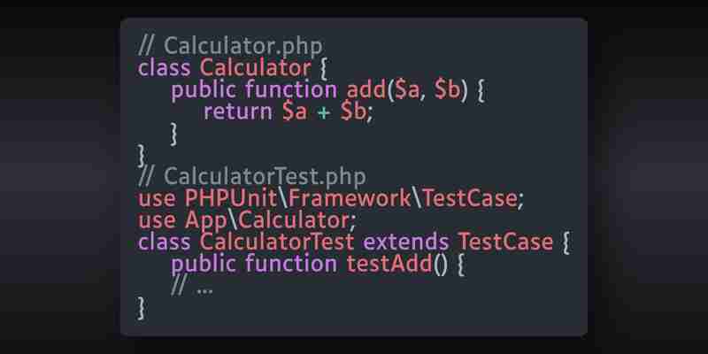This screenshot has width=708, height=354.
Task: Select TestCase in the PHPUnit use line
Action: (x=470, y=198)
